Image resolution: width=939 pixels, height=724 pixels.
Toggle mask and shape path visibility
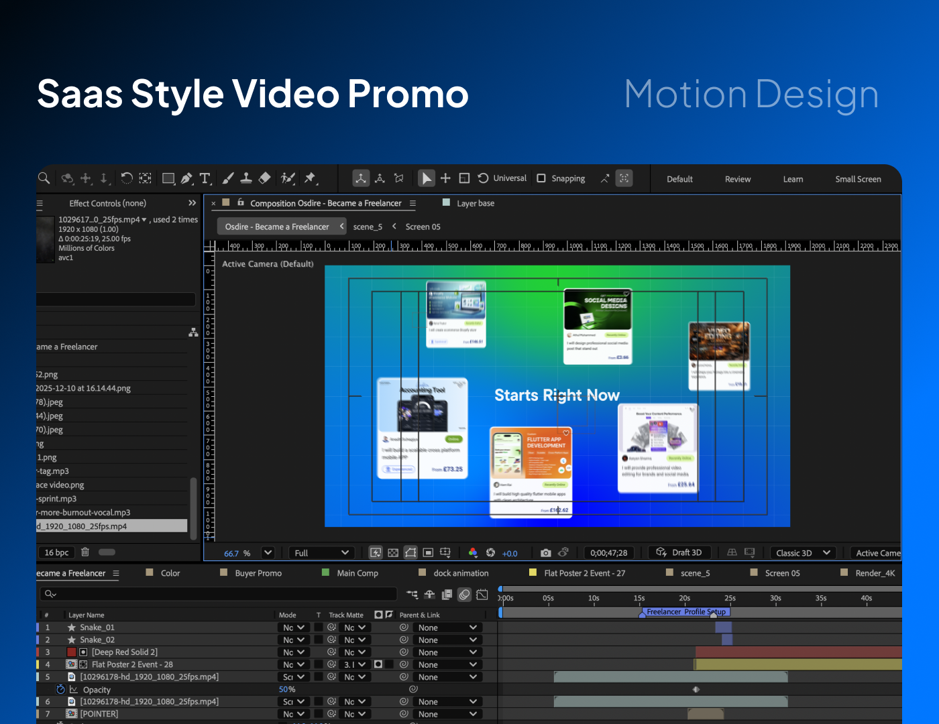pos(410,553)
